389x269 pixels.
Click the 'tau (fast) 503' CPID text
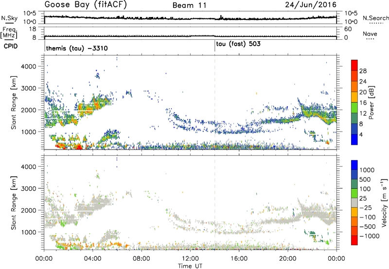(x=238, y=44)
